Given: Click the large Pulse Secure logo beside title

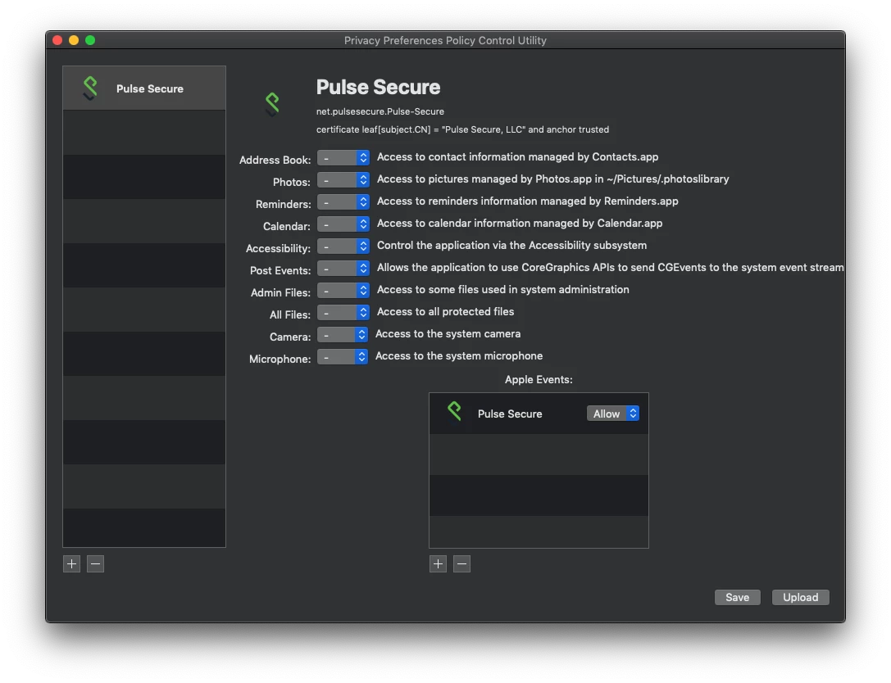Looking at the screenshot, I should click(272, 105).
